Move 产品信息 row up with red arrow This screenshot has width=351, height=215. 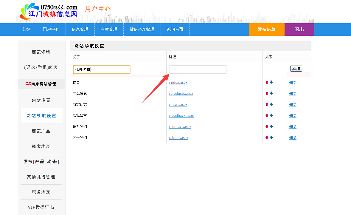[x=267, y=93]
